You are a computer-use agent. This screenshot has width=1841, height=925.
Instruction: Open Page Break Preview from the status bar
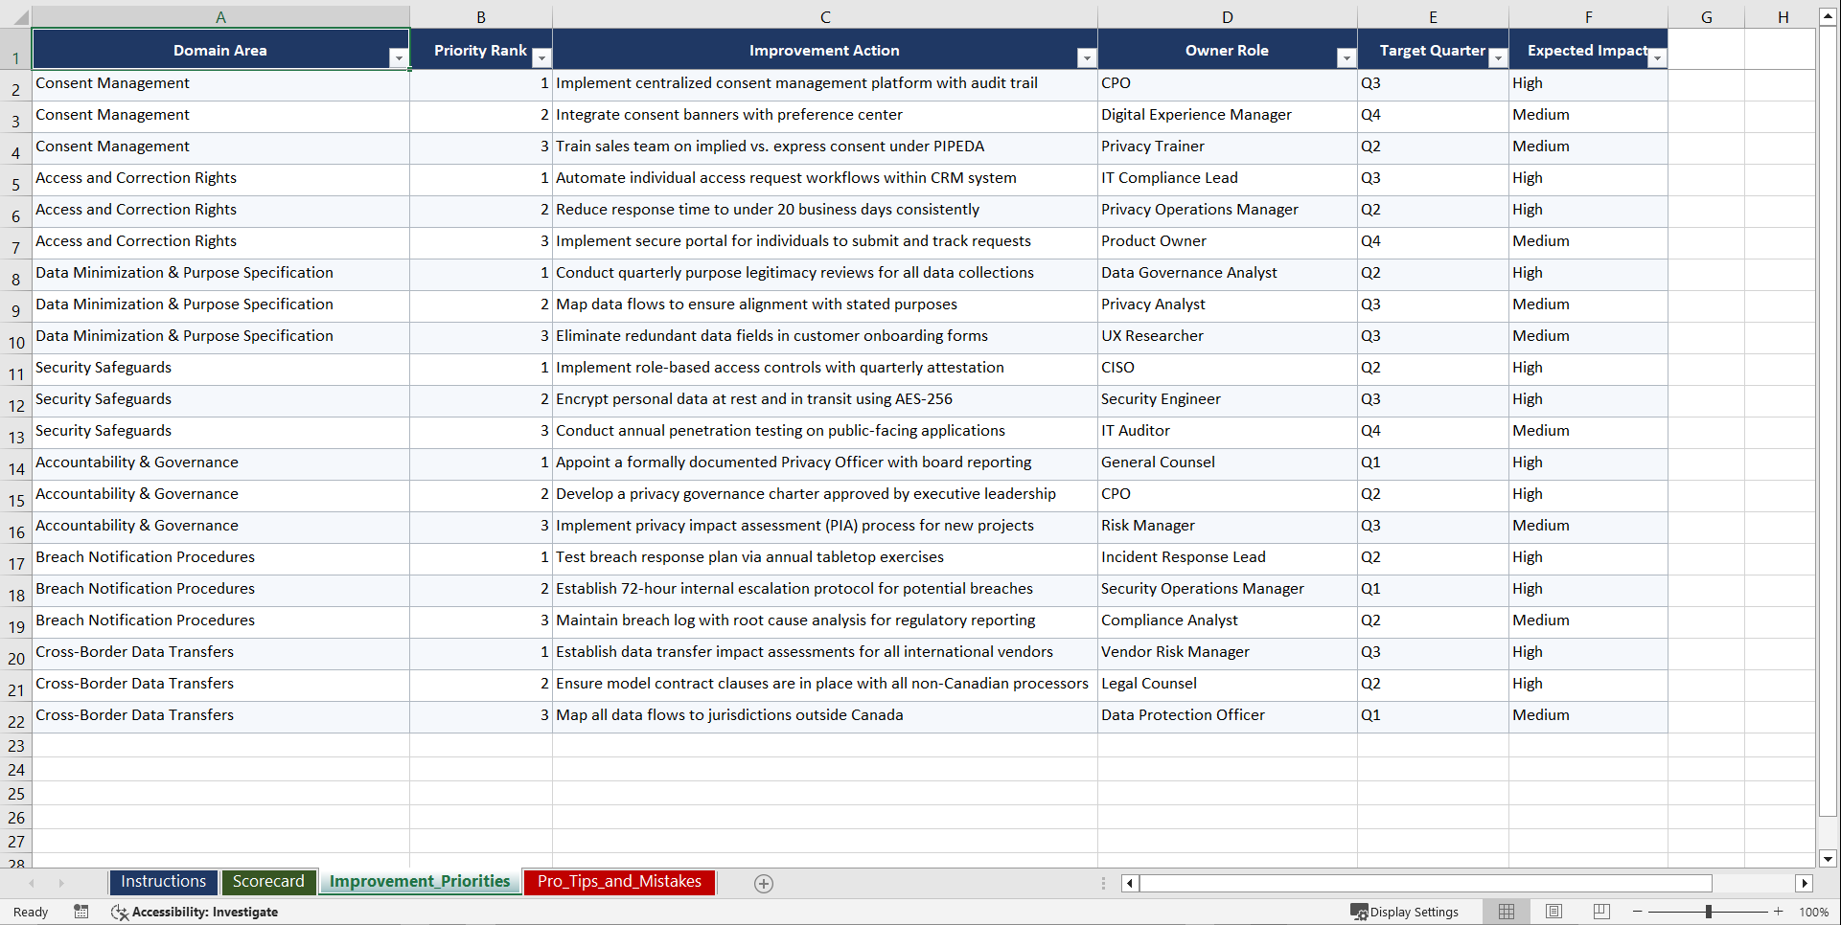(x=1601, y=912)
